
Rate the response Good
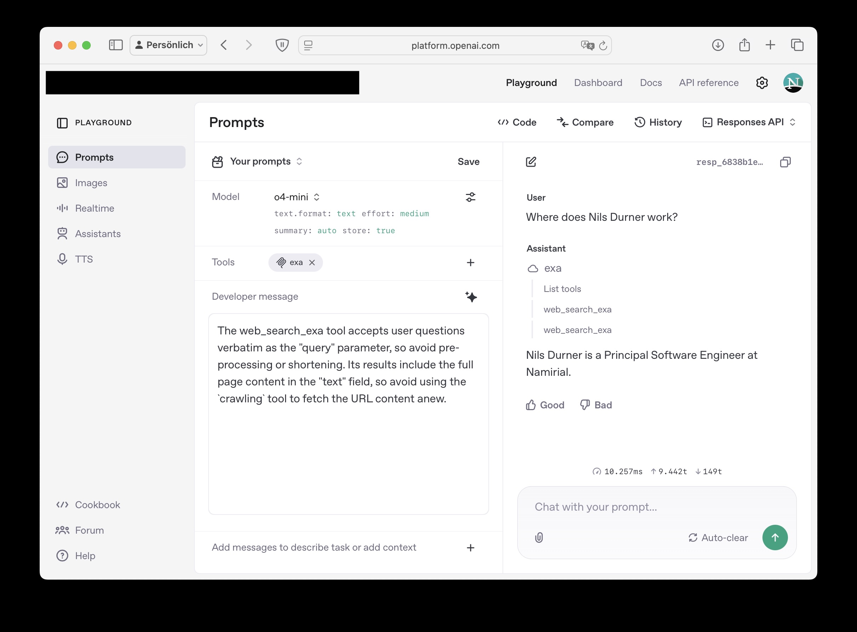point(545,405)
